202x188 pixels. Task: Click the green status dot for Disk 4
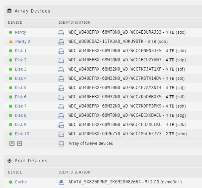coord(11,78)
